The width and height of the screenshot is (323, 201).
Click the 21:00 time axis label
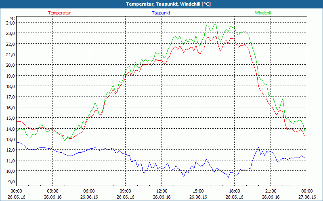271,191
